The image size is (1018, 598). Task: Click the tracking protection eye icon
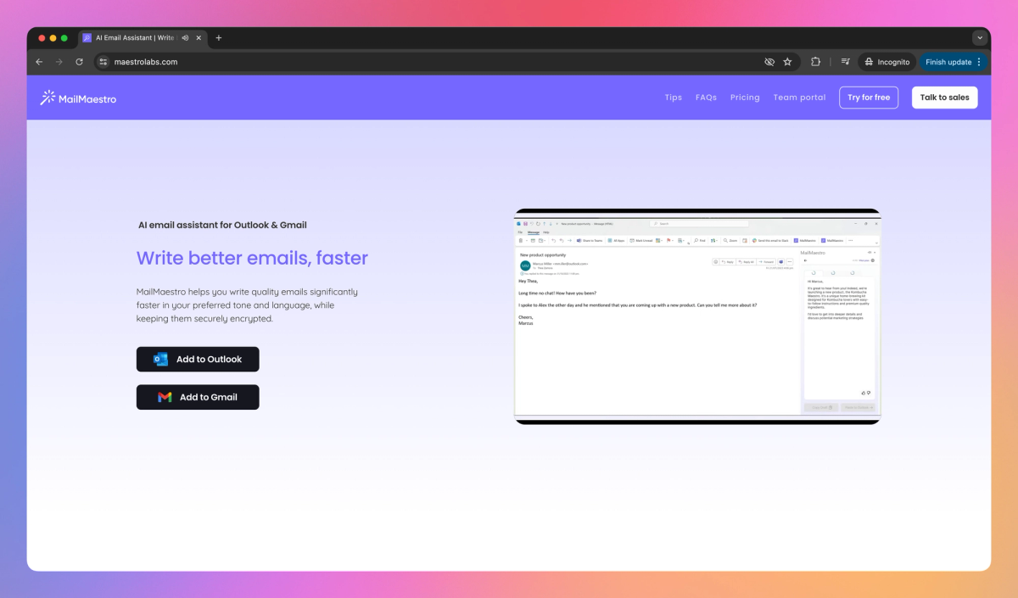click(769, 62)
